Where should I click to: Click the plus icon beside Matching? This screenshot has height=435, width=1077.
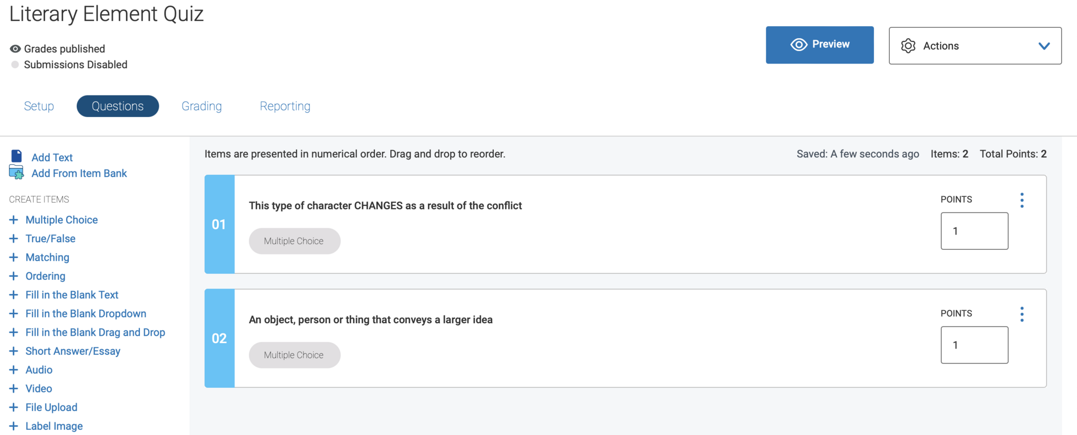[14, 258]
